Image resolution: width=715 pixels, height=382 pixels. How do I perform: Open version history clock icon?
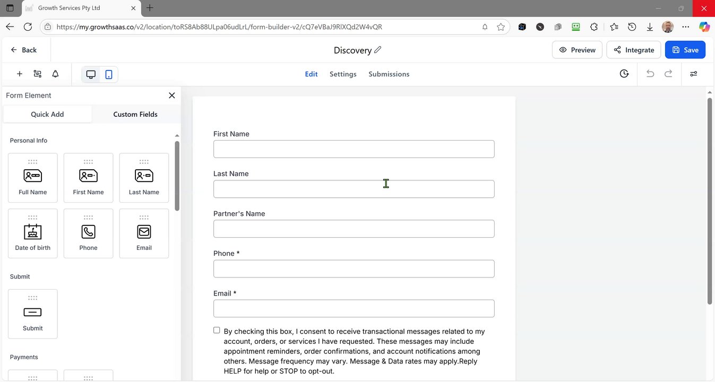point(624,74)
